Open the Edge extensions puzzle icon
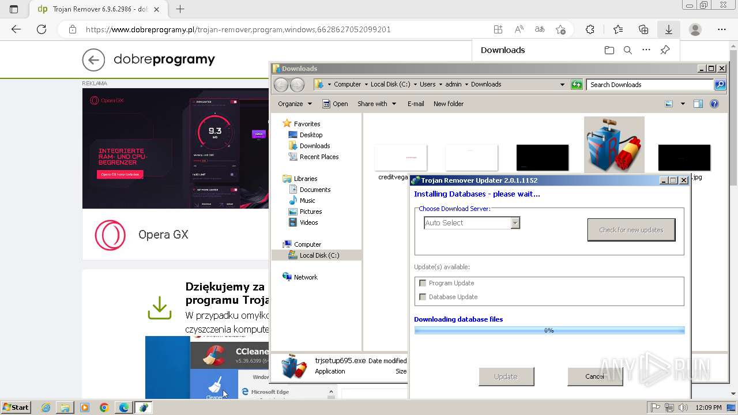The image size is (738, 415). pos(590,29)
